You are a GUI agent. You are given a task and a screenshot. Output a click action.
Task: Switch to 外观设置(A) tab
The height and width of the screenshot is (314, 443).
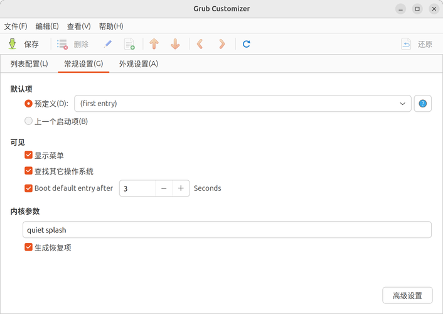click(139, 64)
